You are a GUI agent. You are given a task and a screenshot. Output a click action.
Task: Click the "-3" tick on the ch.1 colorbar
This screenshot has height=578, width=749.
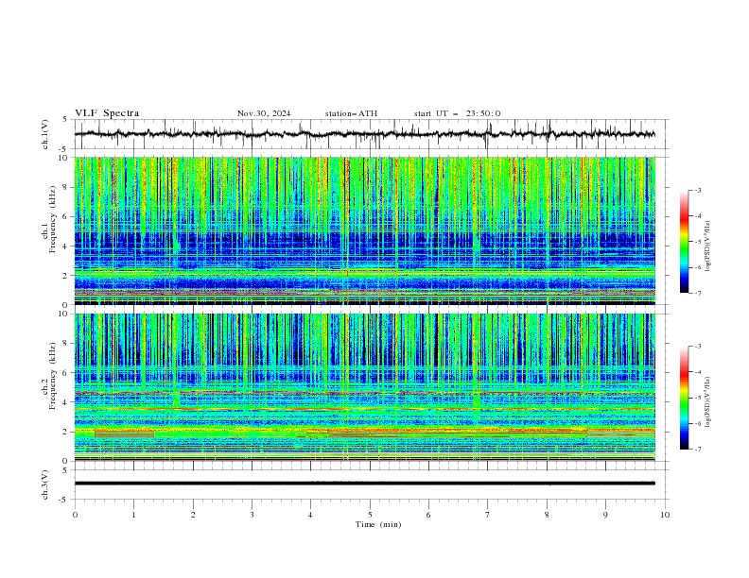tap(698, 190)
